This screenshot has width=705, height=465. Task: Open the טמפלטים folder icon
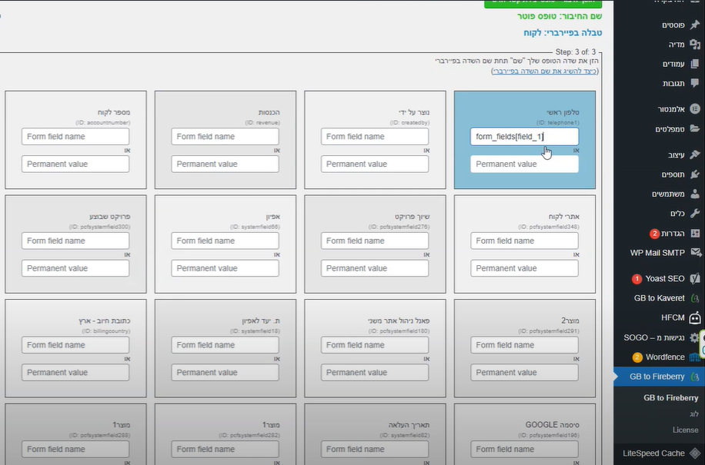click(695, 129)
